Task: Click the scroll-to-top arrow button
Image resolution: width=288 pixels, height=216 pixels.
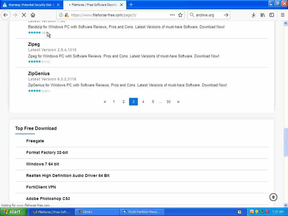Action: pyautogui.click(x=273, y=197)
